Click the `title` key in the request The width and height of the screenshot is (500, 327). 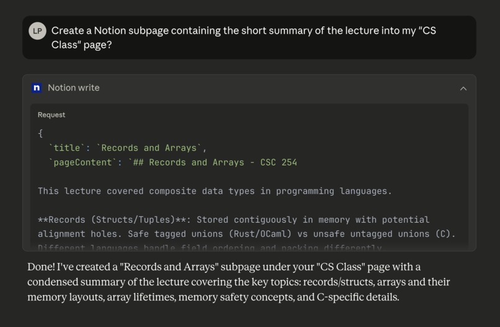coord(66,148)
